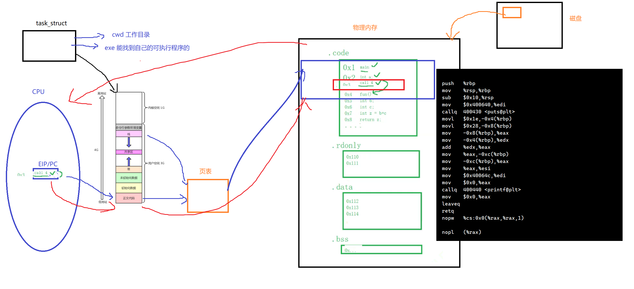Click the .code section title
The height and width of the screenshot is (289, 634).
coord(339,53)
